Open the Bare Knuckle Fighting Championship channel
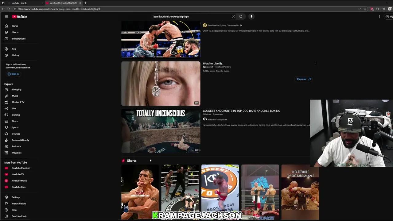The height and width of the screenshot is (221, 393). coord(223,25)
